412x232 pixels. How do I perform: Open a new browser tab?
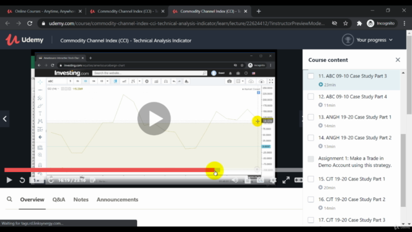259,12
